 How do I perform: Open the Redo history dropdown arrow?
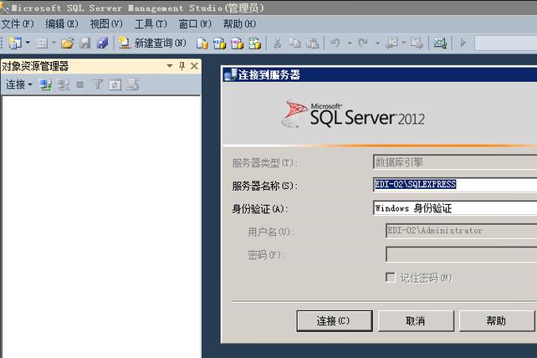(x=377, y=43)
